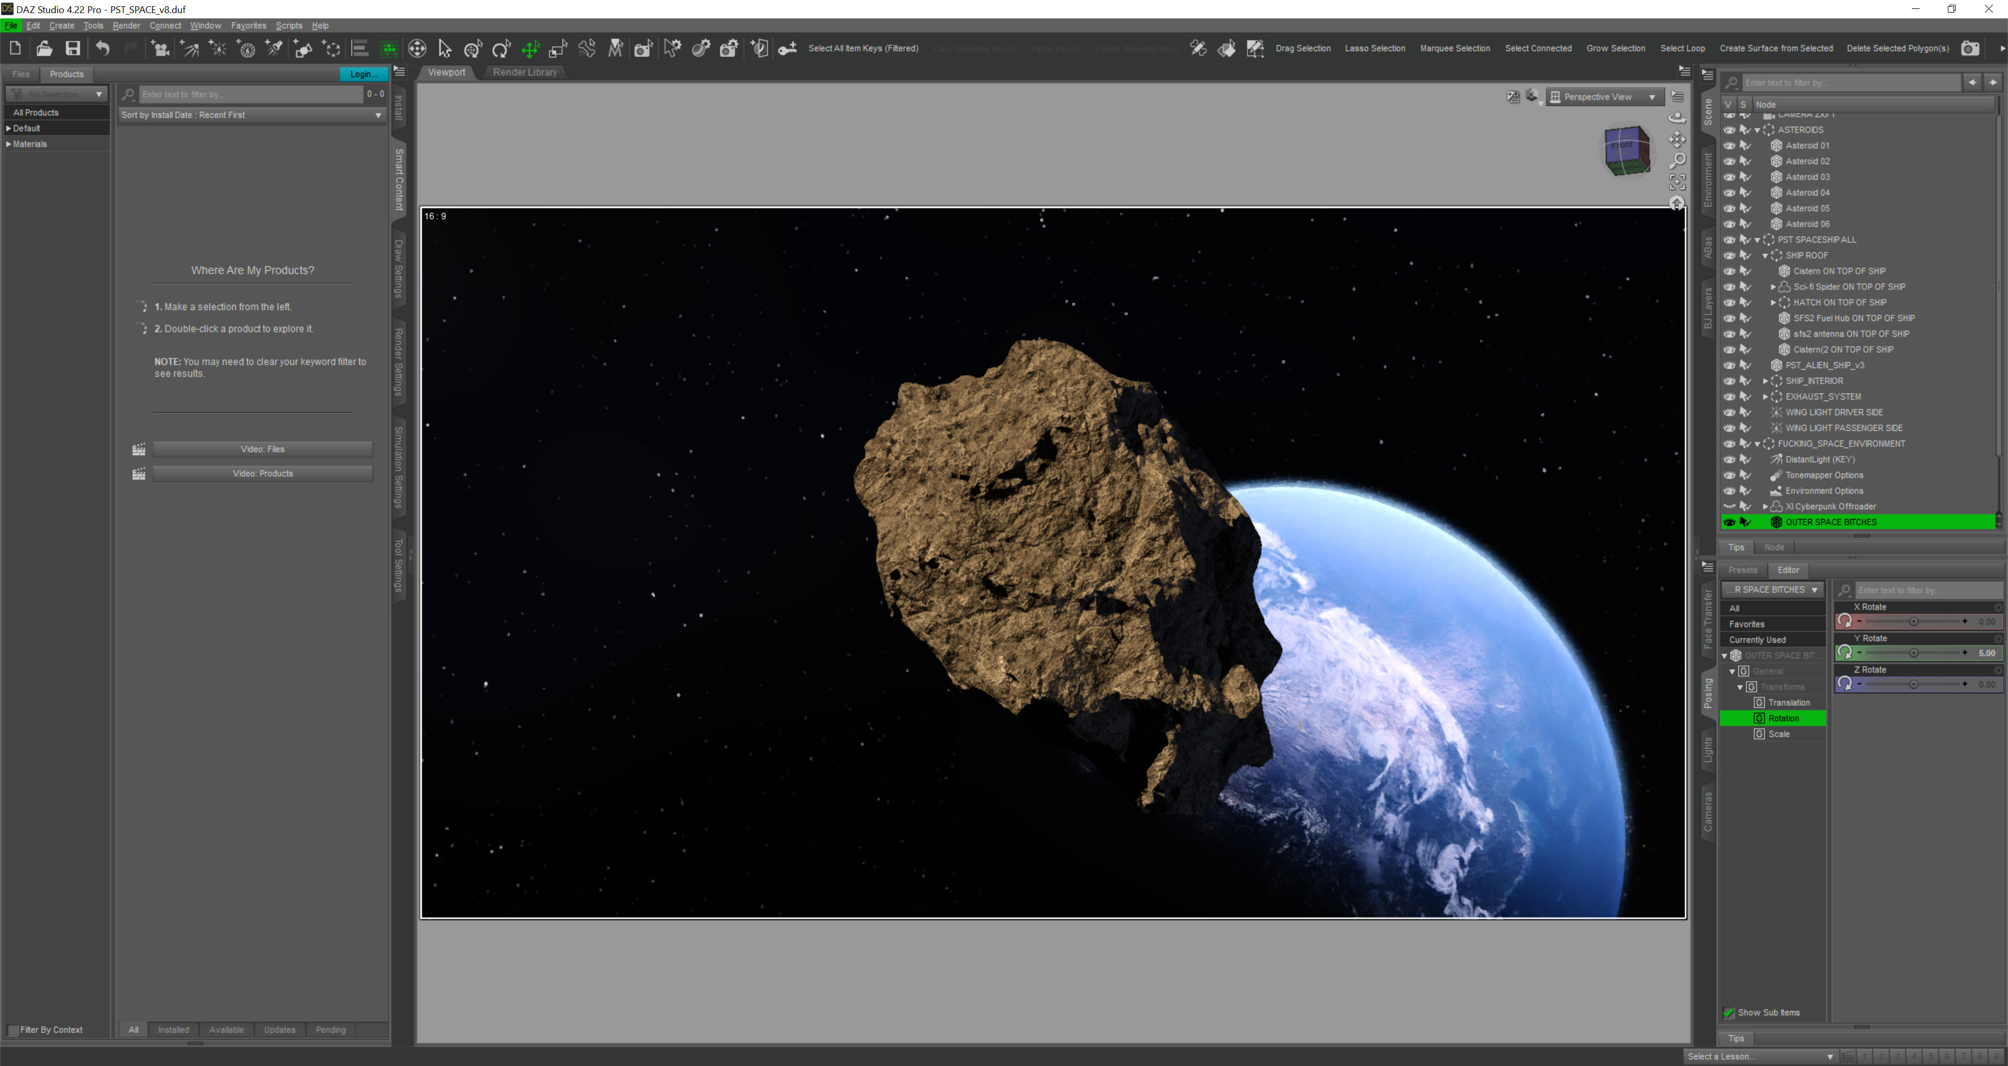2008x1066 pixels.
Task: Open the Select a Lesson dropdown
Action: coord(1759,1056)
